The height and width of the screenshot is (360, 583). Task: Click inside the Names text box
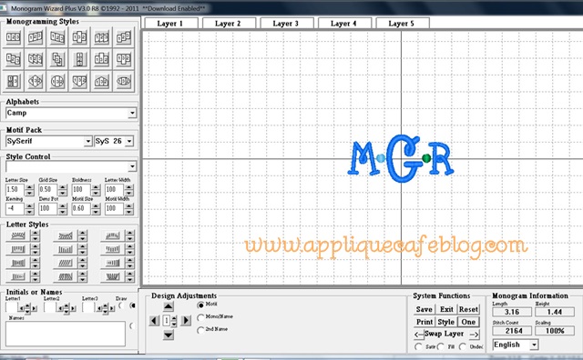pos(66,334)
